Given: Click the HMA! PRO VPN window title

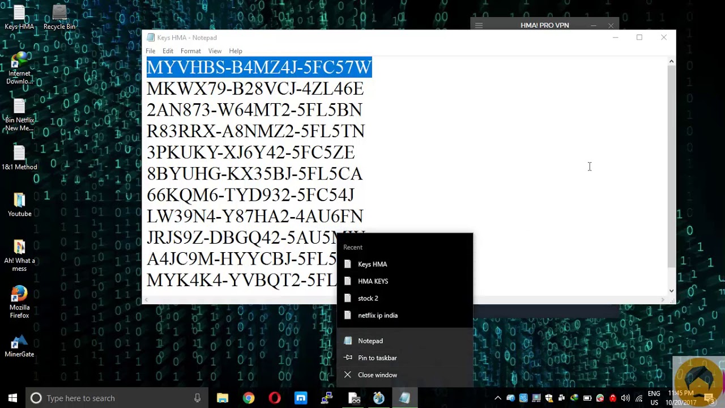Looking at the screenshot, I should [x=544, y=25].
